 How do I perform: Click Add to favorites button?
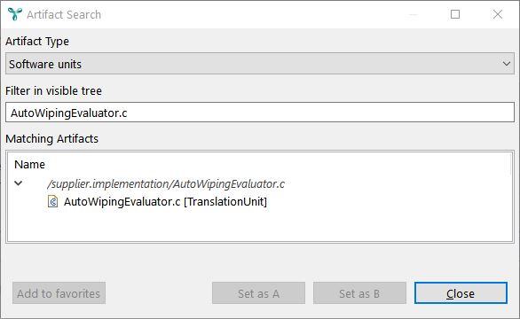point(59,293)
